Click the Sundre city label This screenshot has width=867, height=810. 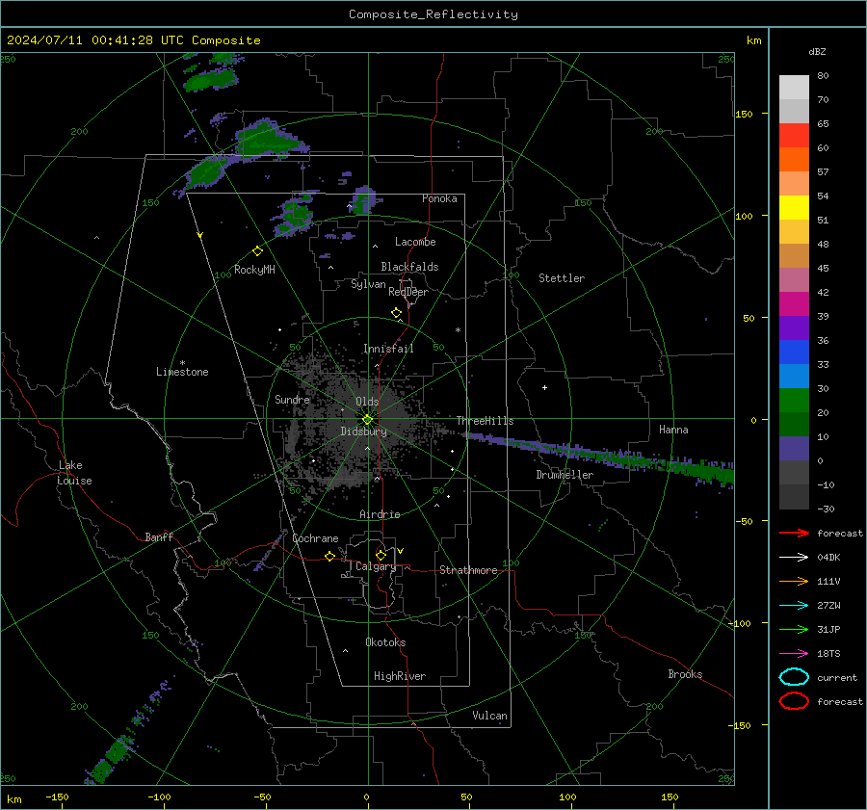point(293,400)
